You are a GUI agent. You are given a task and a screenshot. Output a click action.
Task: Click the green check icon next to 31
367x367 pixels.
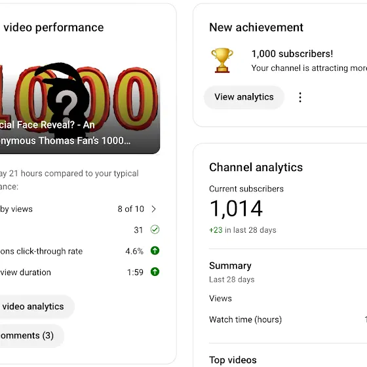pos(155,229)
